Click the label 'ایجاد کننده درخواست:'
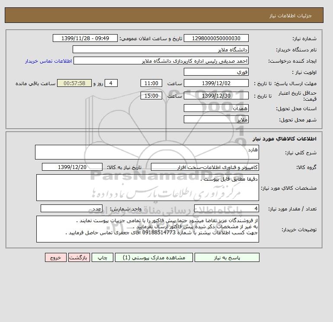Screen dimensions: 333x322 (x=292, y=61)
